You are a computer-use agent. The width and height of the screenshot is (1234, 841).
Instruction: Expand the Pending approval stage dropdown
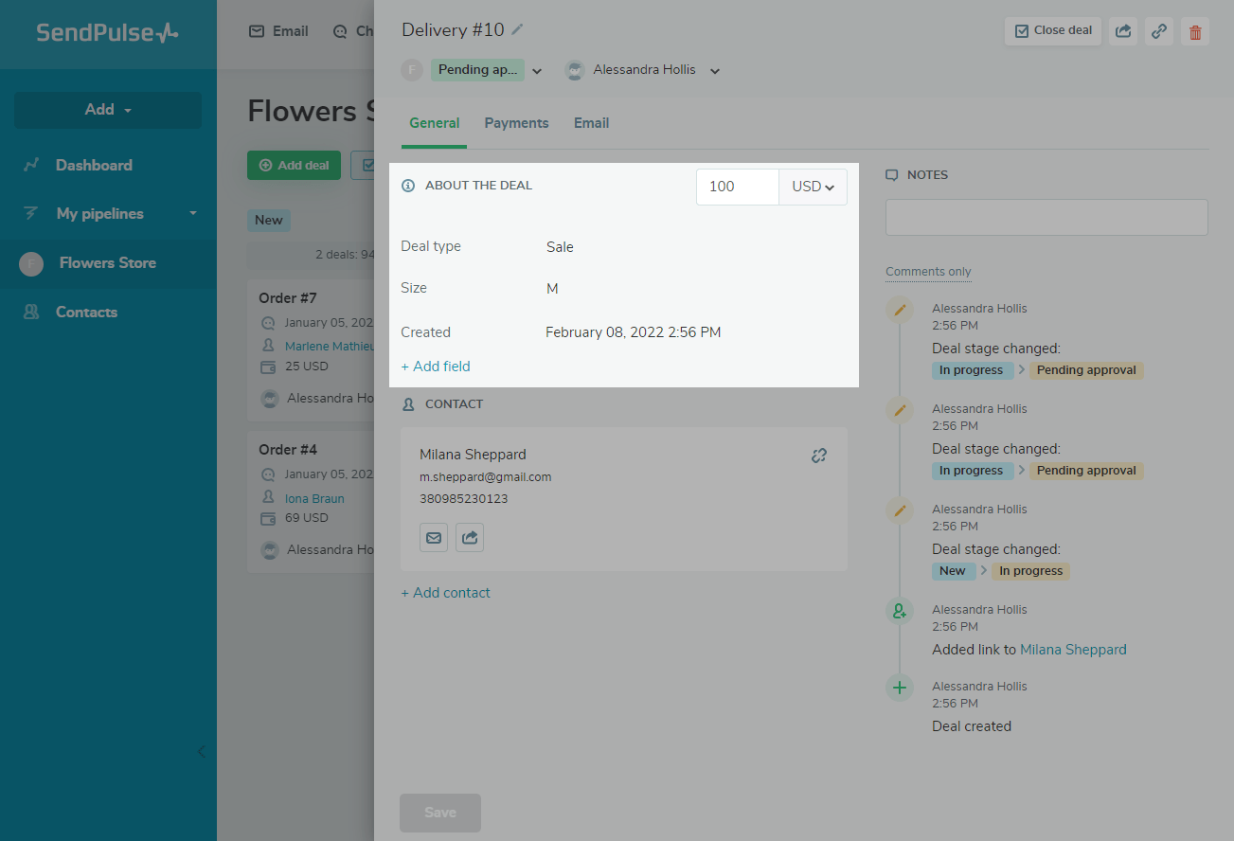coord(537,71)
